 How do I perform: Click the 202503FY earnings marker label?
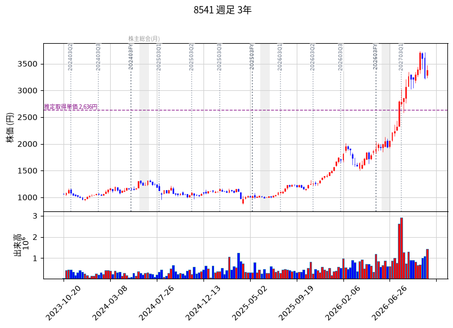click(252, 57)
